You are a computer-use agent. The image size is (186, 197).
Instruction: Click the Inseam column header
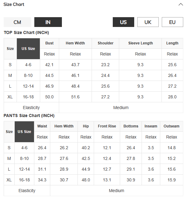click(151, 126)
